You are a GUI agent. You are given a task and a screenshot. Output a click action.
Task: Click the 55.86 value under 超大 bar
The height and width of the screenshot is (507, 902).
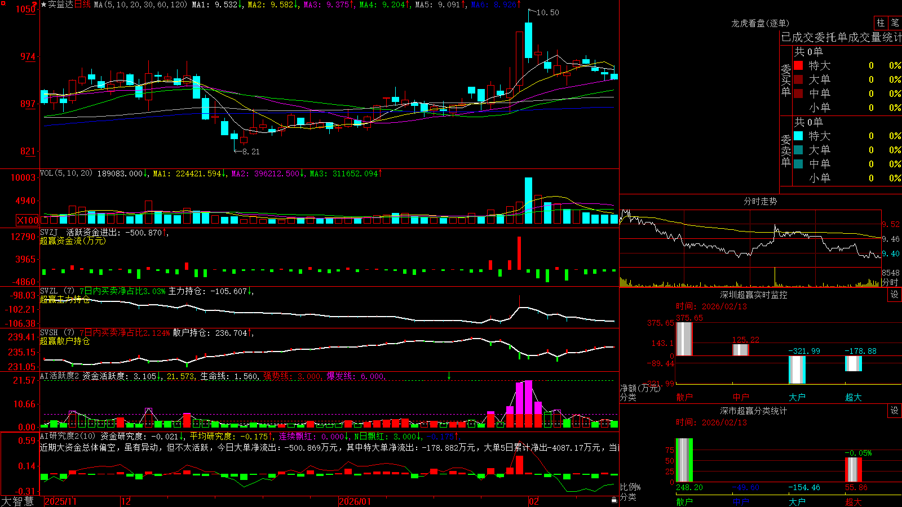856,487
